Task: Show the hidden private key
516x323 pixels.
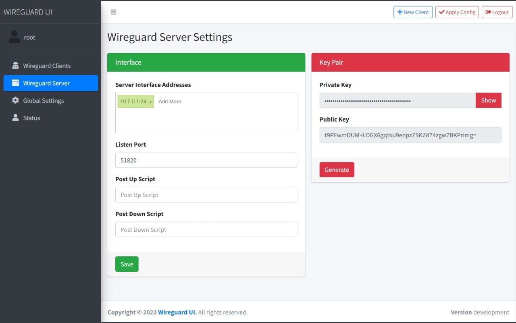Action: (488, 101)
